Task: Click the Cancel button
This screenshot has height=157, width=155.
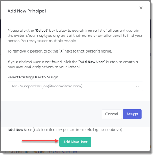Action: coord(111,114)
